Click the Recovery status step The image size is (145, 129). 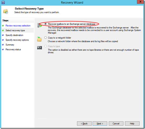[13, 49]
